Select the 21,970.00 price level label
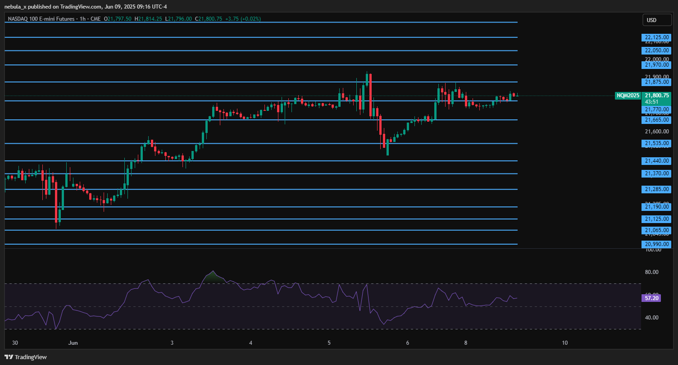678x365 pixels. pyautogui.click(x=656, y=65)
